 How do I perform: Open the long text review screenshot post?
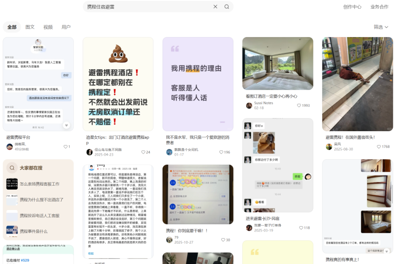118,212
